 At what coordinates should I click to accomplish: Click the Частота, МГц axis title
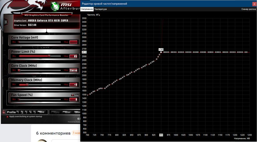[94, 15]
